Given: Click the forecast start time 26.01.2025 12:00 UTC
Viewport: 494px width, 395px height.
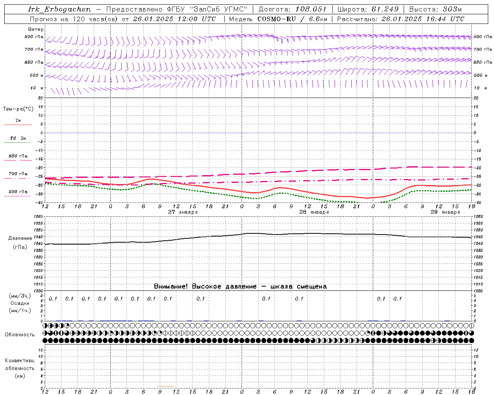Looking at the screenshot, I should click(x=174, y=19).
